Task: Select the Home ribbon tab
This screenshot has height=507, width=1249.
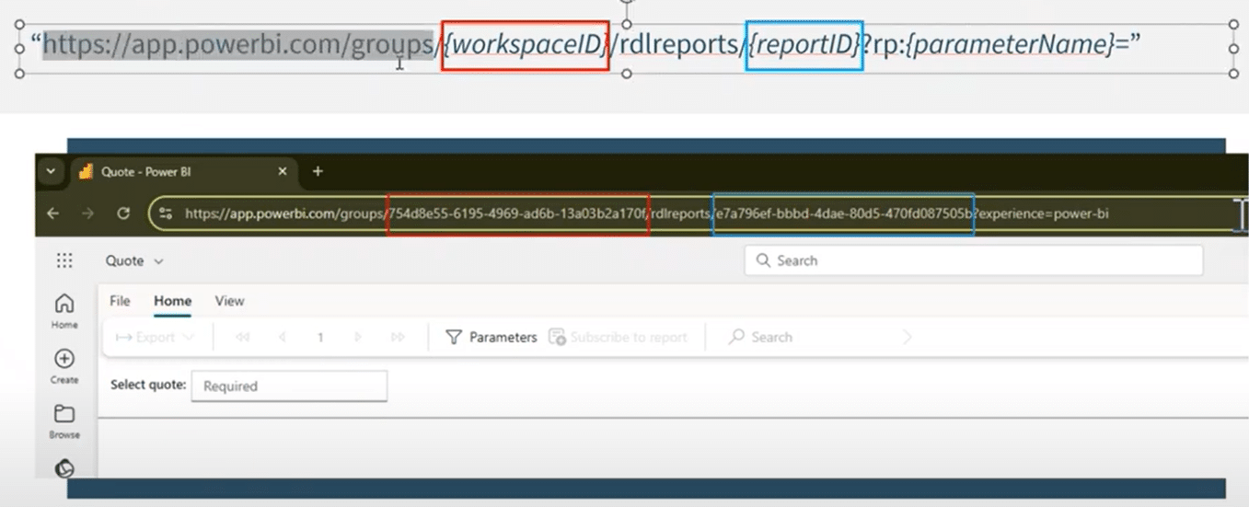Action: (x=172, y=301)
